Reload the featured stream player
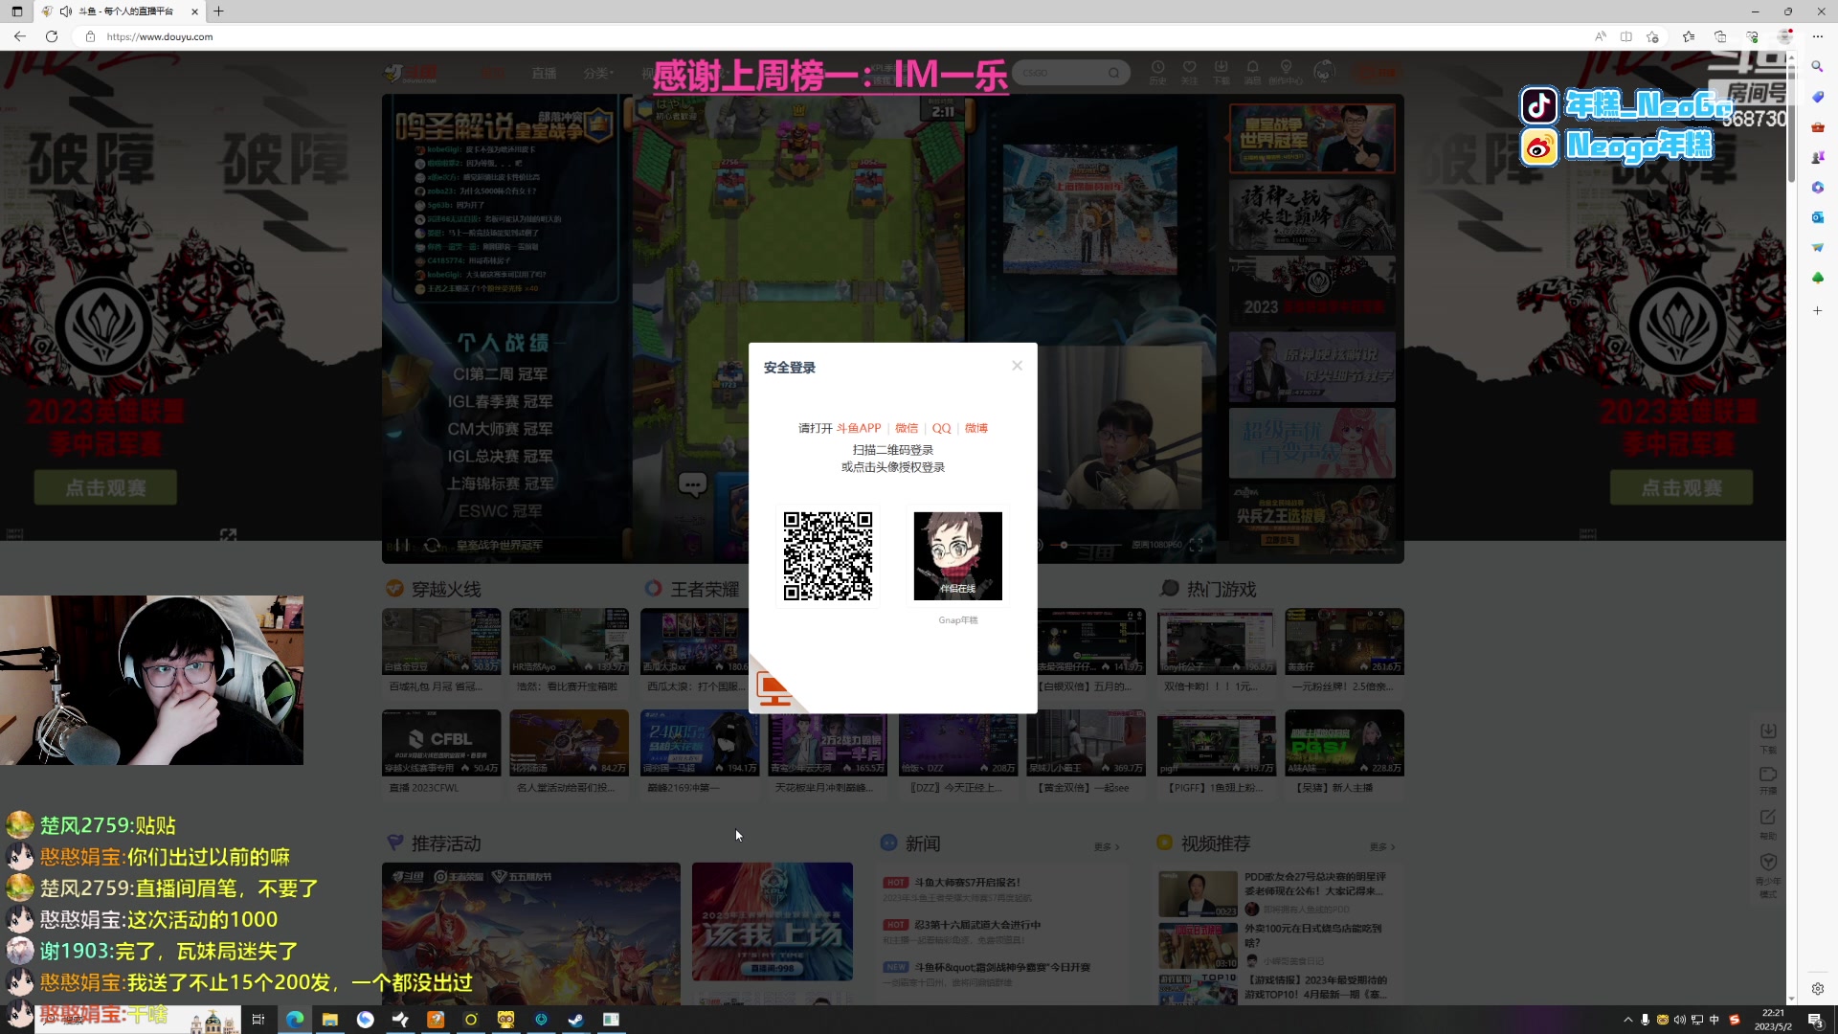 [432, 545]
